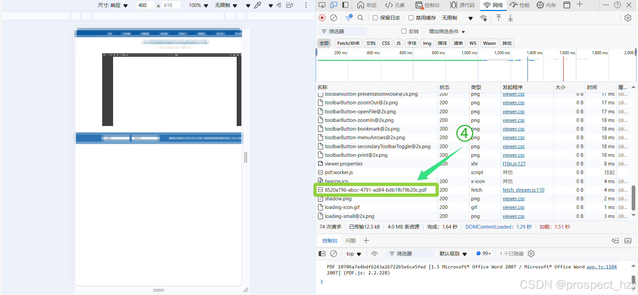Screen dimensions: 638x295
Task: Open DevTools more options ellipsis
Action: [606, 5]
